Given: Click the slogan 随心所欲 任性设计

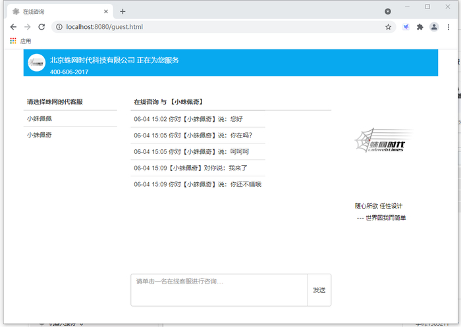Looking at the screenshot, I should 379,206.
